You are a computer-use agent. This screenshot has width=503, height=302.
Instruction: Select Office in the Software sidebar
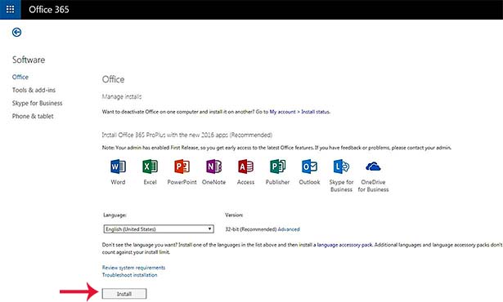pos(20,77)
